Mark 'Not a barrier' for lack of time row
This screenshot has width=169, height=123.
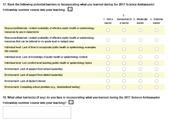(108, 49)
